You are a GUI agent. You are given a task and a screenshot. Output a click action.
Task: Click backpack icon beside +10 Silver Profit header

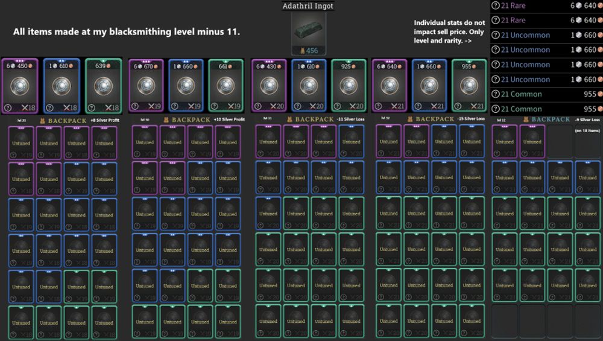pos(166,120)
